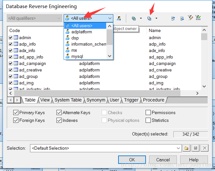Click the OK button
The width and height of the screenshot is (215, 171).
click(x=132, y=160)
